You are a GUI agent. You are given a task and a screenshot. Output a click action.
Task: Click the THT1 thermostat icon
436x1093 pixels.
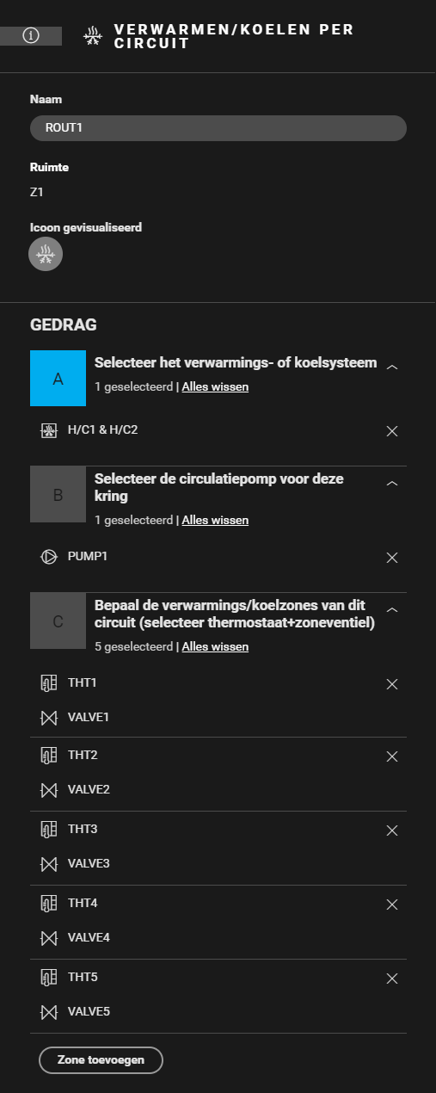[48, 683]
